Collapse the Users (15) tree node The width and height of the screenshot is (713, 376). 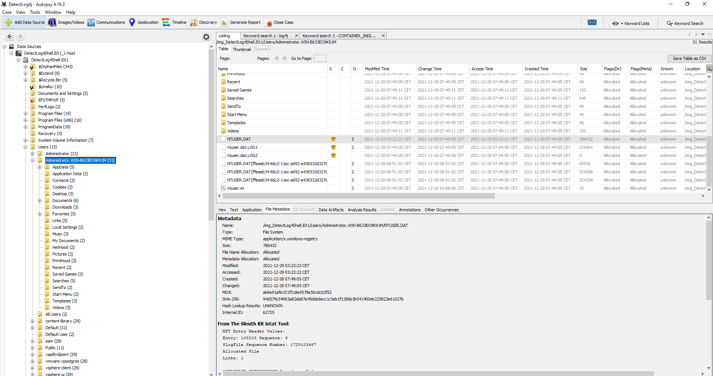coord(26,147)
